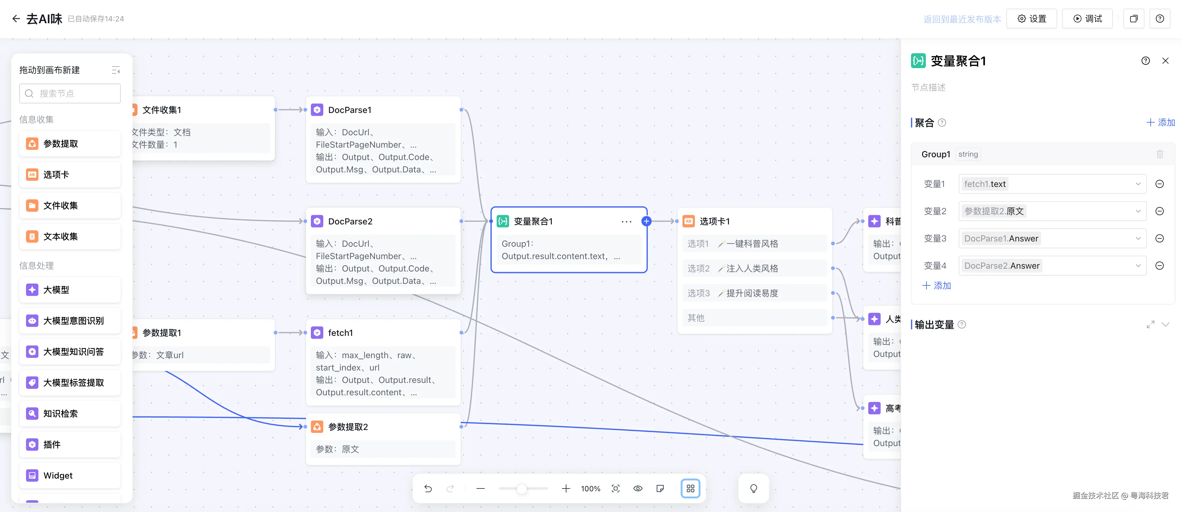1181x512 pixels.
Task: Collapse the node list sidebar panel
Action: point(115,70)
